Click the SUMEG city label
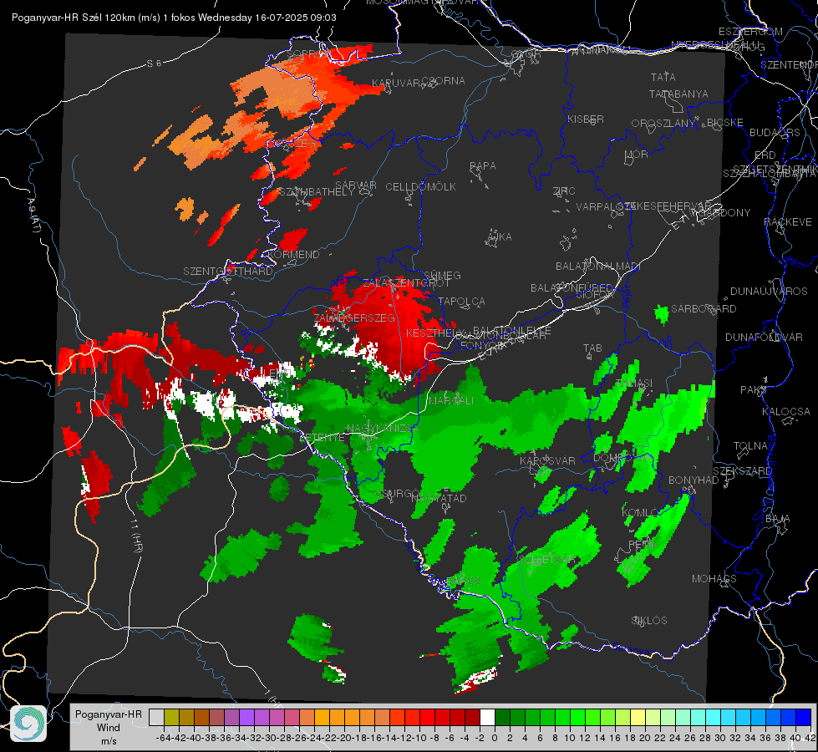The height and width of the screenshot is (752, 818). [x=442, y=276]
